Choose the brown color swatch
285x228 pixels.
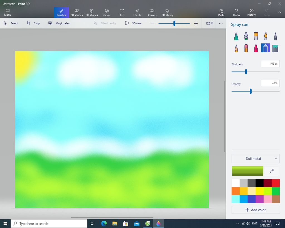pos(276,199)
